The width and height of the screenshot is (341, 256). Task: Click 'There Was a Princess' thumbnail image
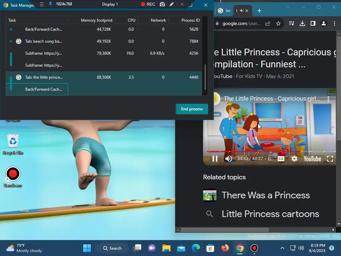tap(210, 195)
